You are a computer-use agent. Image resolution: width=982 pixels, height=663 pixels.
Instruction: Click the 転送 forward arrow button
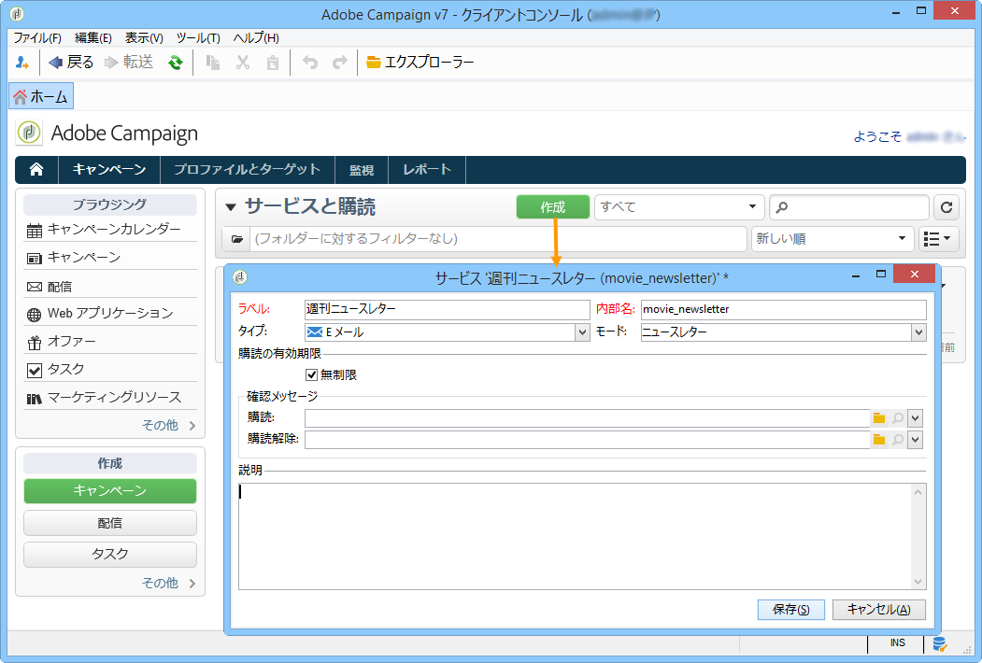click(129, 62)
